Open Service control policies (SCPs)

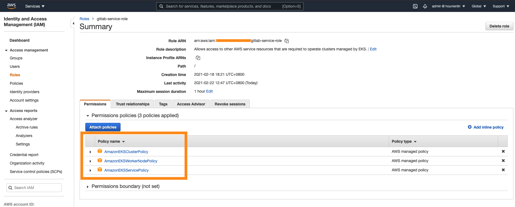coord(36,172)
